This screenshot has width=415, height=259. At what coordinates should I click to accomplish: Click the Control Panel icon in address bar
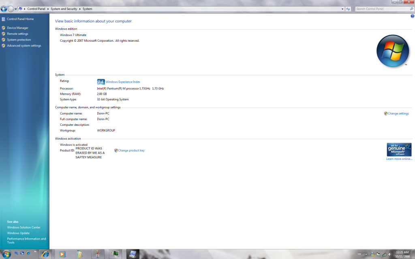coord(20,9)
